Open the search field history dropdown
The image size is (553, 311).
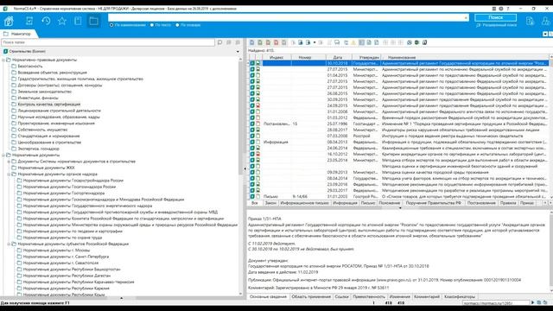tap(466, 17)
